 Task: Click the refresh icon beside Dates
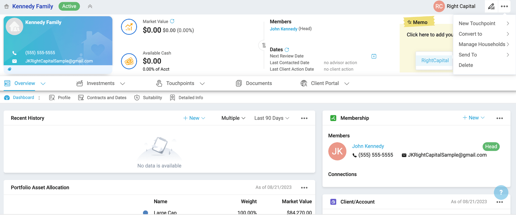click(287, 50)
